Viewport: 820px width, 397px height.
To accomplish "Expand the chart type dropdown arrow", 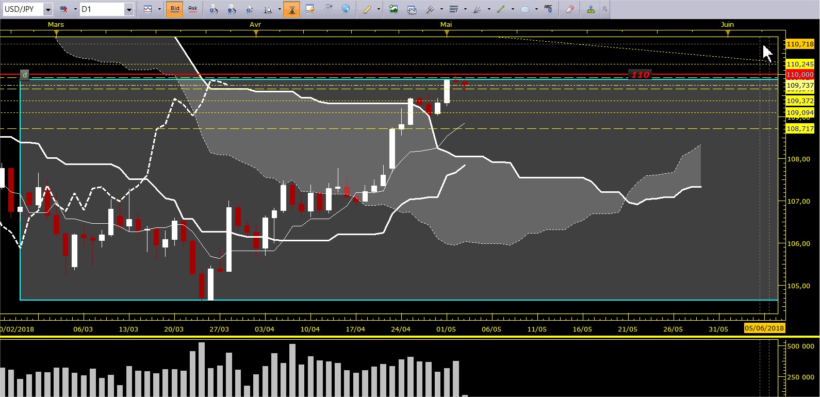I will coord(159,9).
